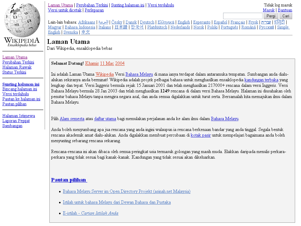Open the Frysk language version
The image size is (301, 226).
253,22
